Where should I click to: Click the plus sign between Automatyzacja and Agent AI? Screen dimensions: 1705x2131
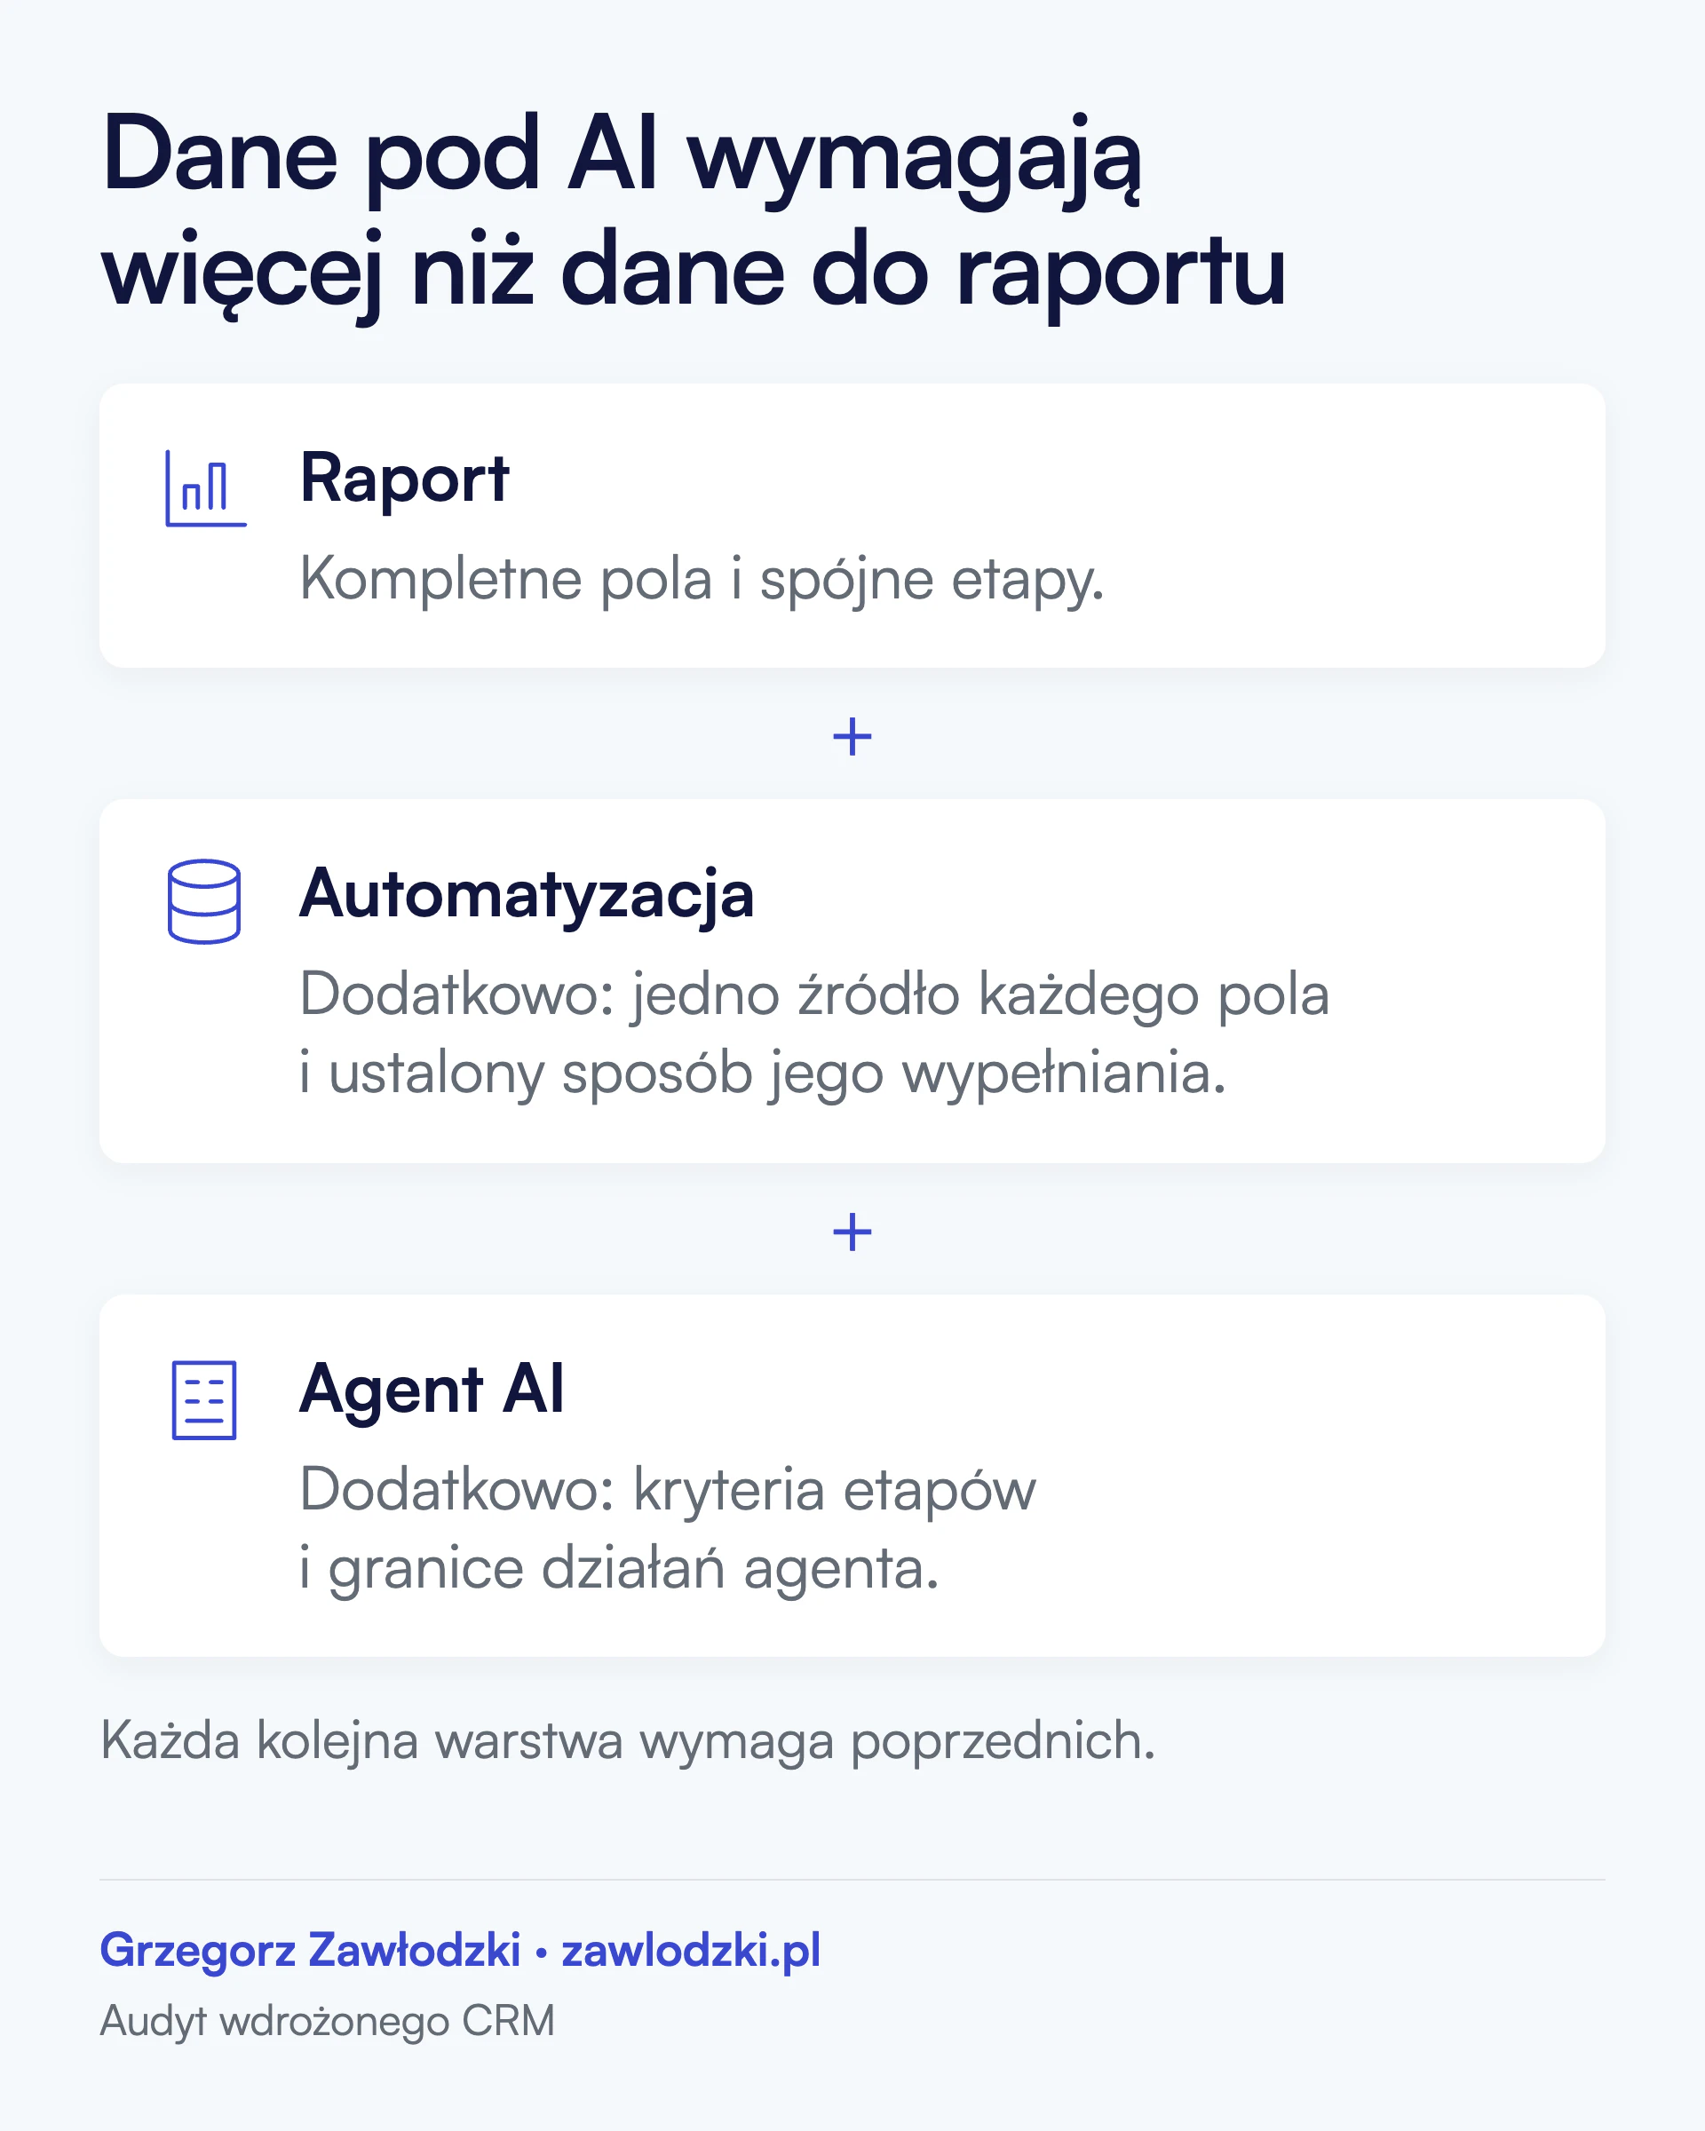point(852,1232)
